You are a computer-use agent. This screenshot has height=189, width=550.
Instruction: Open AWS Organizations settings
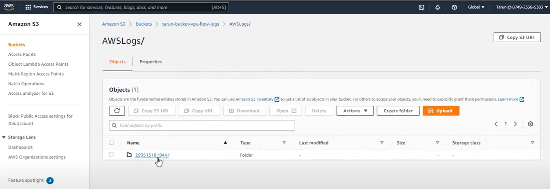click(x=37, y=157)
